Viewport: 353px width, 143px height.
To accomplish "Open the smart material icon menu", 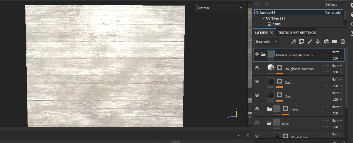I will [326, 42].
